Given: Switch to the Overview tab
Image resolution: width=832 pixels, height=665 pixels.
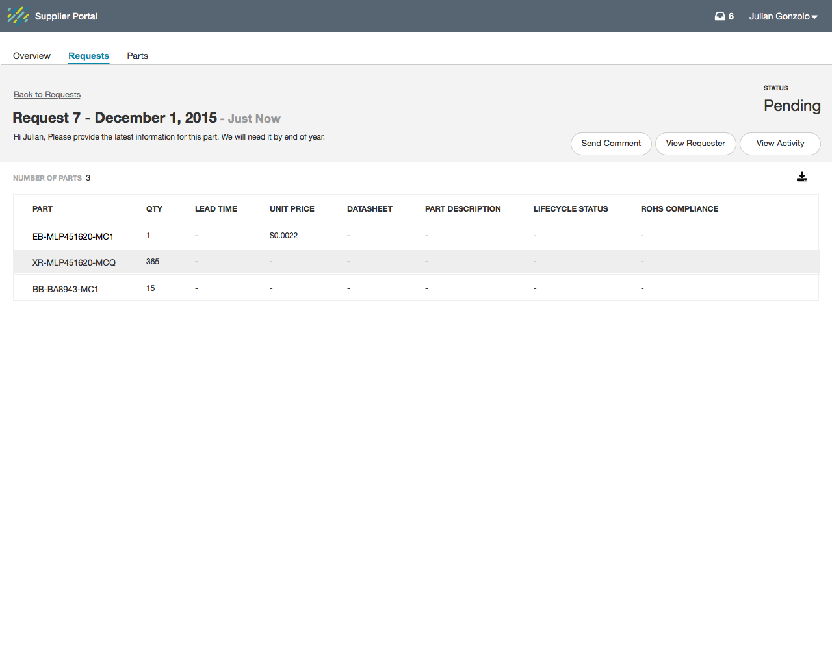Looking at the screenshot, I should point(32,56).
